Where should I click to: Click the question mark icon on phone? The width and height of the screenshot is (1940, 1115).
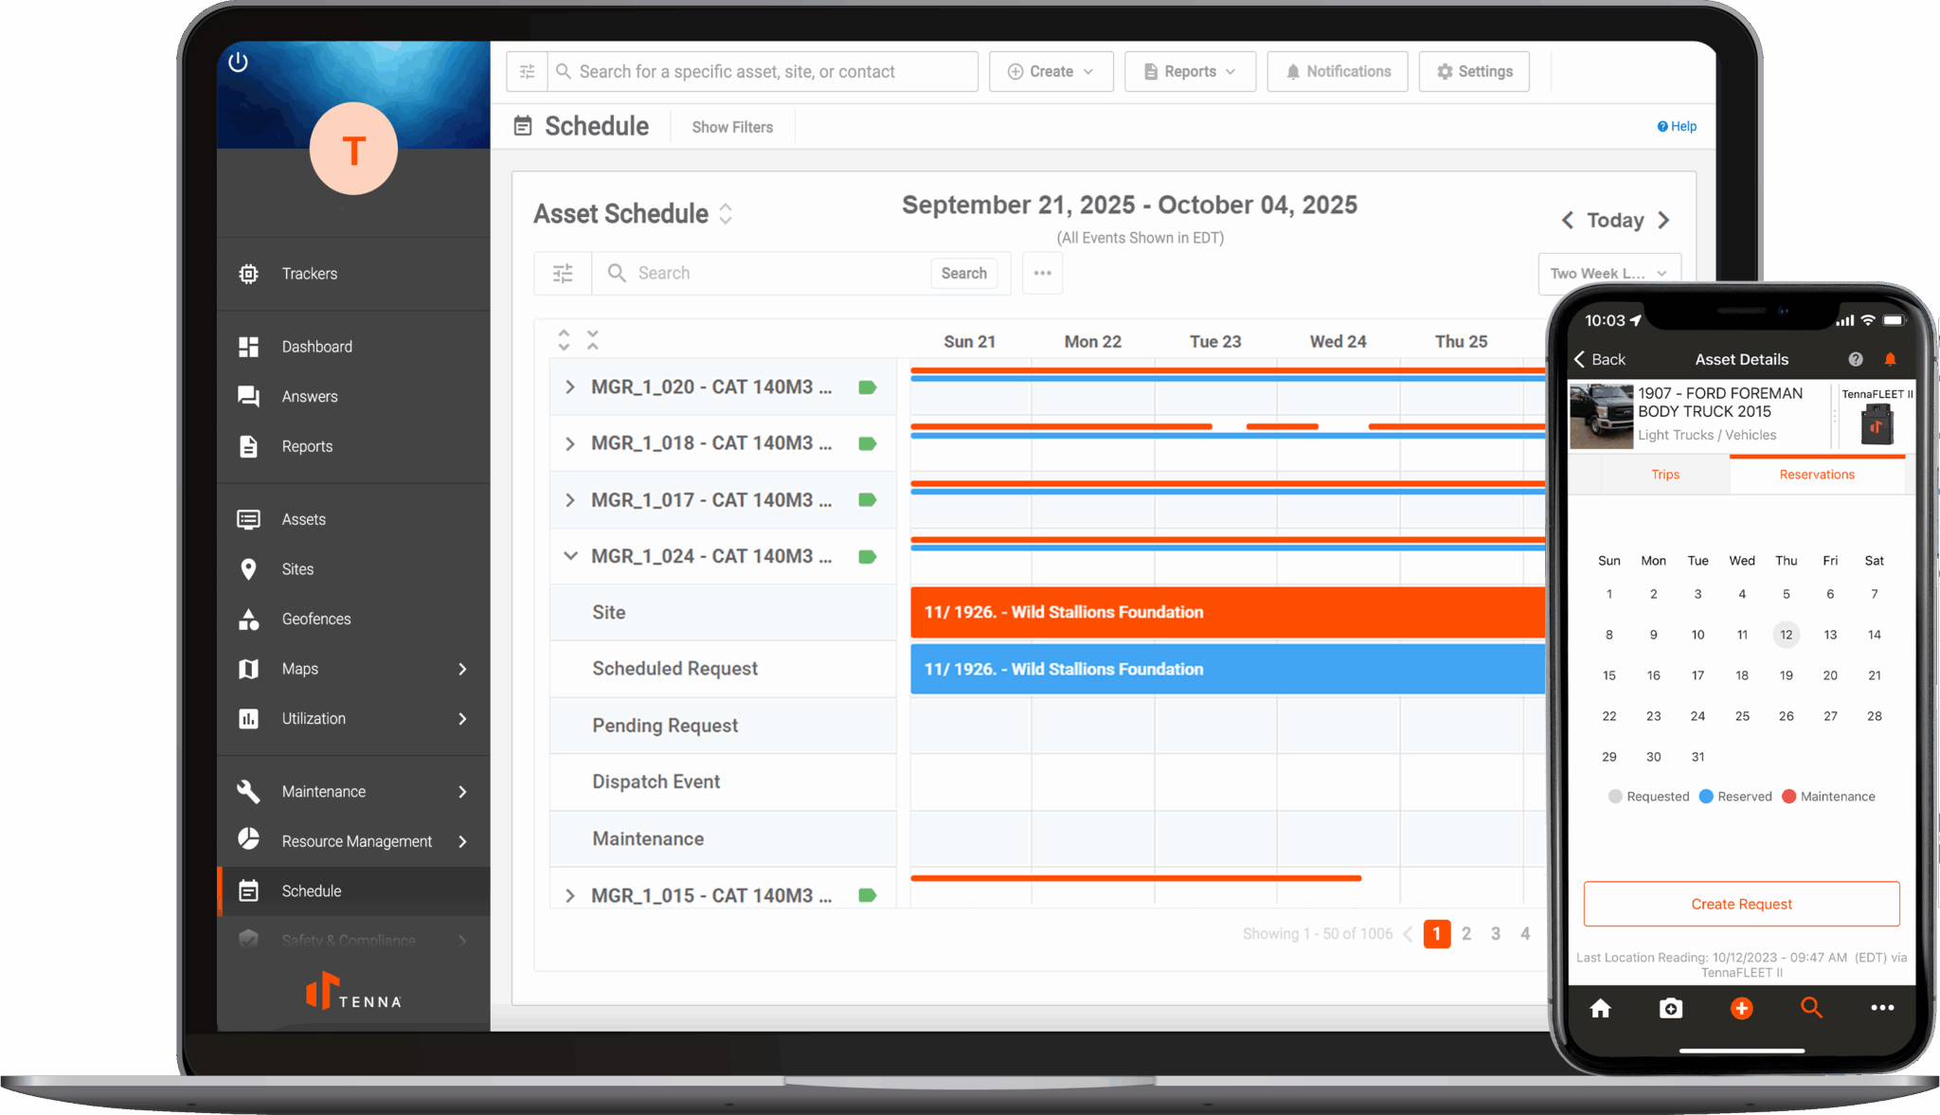1855,359
